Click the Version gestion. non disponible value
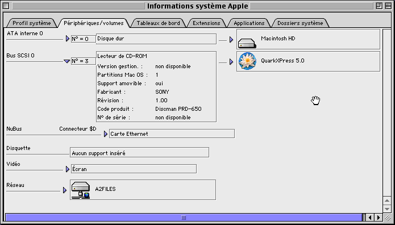 [x=173, y=66]
